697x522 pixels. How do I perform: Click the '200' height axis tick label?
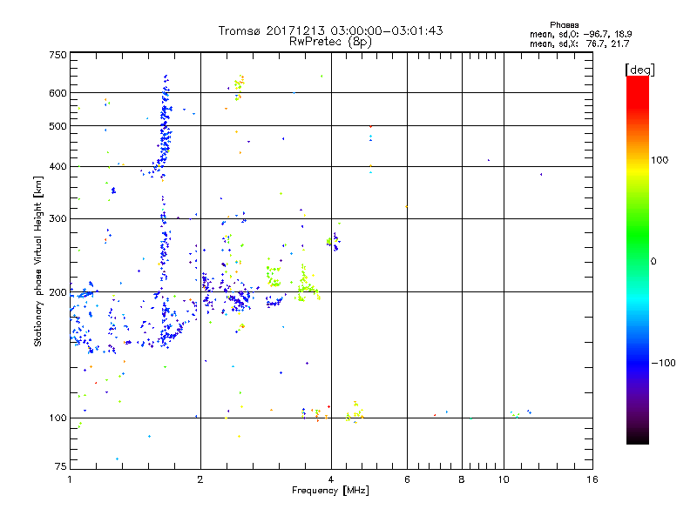[x=58, y=292]
